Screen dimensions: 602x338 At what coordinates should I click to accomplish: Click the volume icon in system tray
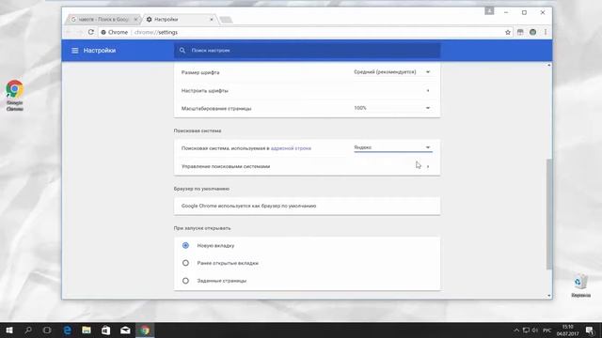(x=535, y=330)
